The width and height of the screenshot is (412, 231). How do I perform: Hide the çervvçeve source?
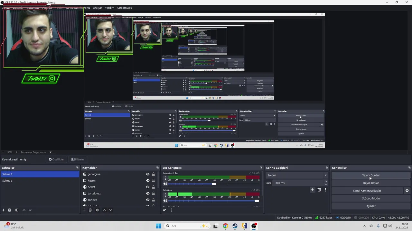tap(148, 174)
